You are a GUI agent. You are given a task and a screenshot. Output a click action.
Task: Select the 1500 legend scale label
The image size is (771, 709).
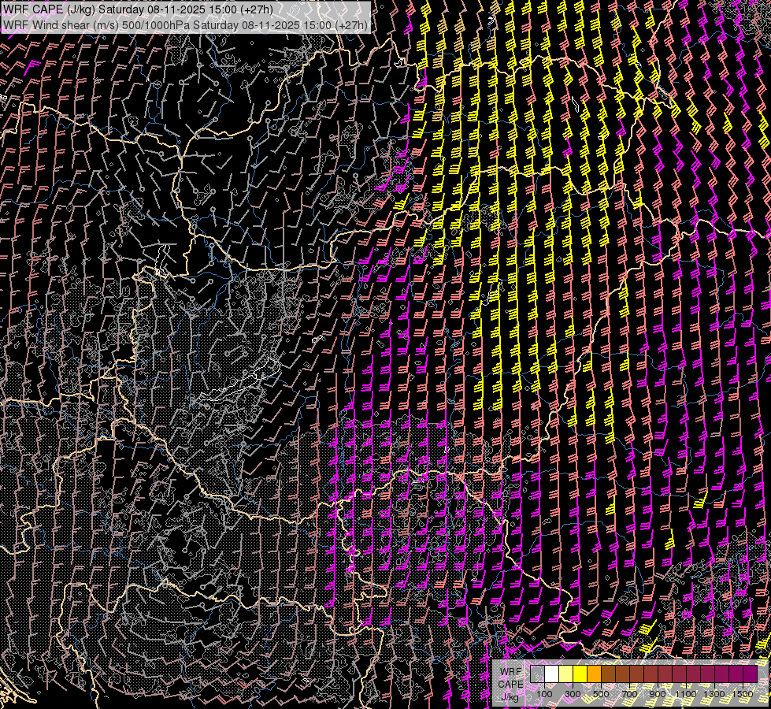pos(742,694)
